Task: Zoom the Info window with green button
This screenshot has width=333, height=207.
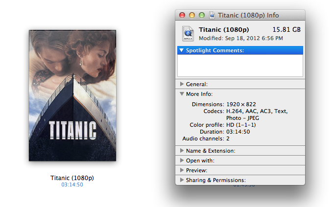Action: tap(202, 15)
